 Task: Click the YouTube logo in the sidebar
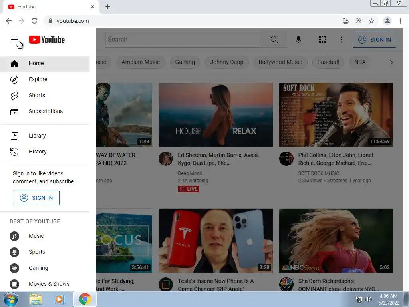[47, 40]
